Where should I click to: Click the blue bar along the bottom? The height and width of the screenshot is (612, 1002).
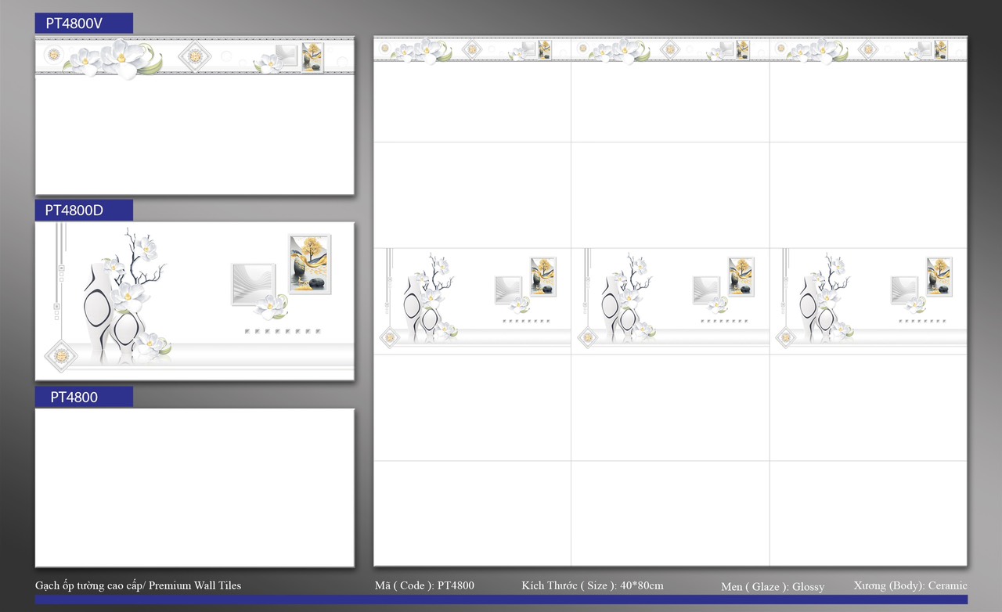(501, 599)
